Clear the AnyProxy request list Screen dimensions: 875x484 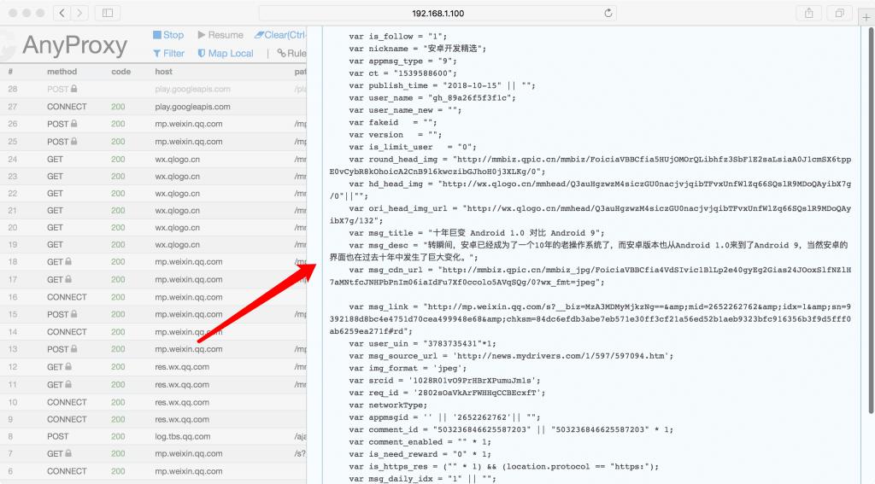[x=280, y=34]
